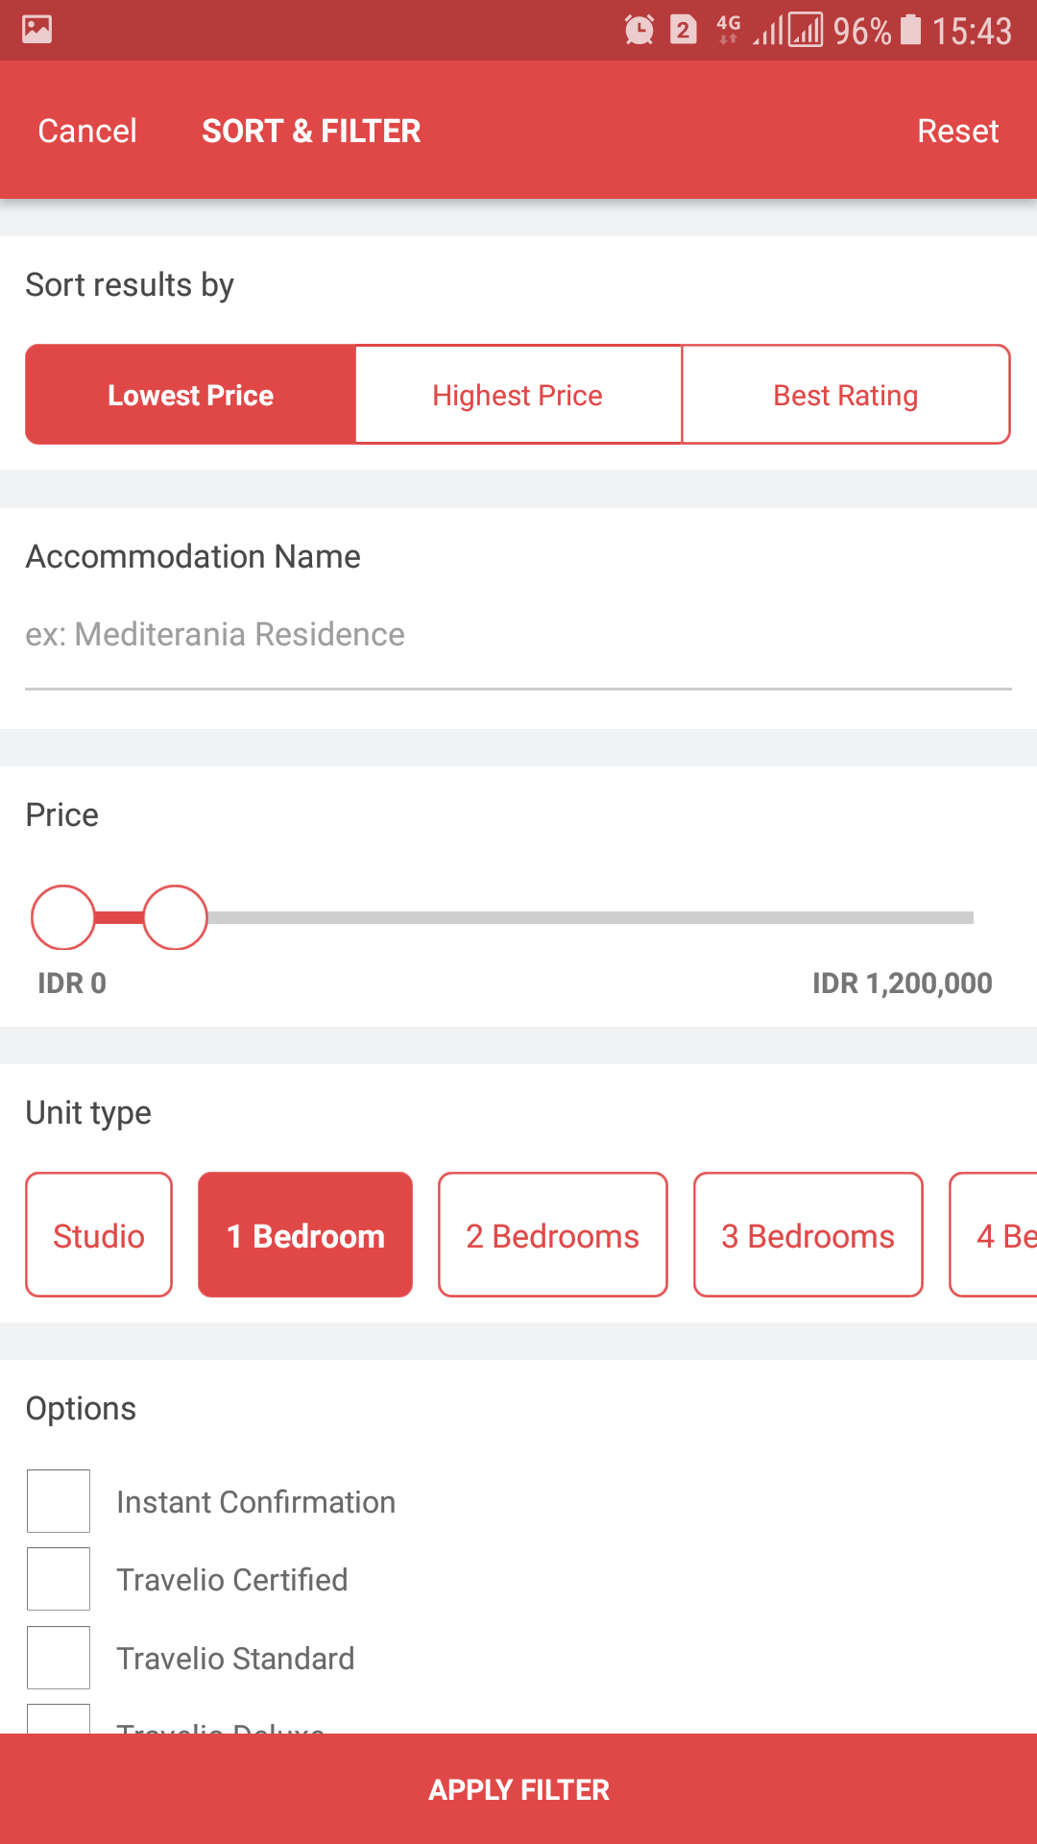The width and height of the screenshot is (1037, 1844).
Task: Choose the 2 Bedrooms unit type
Action: (x=552, y=1235)
